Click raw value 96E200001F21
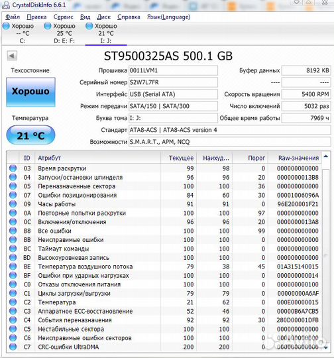This screenshot has width=334, height=358. tap(298, 204)
